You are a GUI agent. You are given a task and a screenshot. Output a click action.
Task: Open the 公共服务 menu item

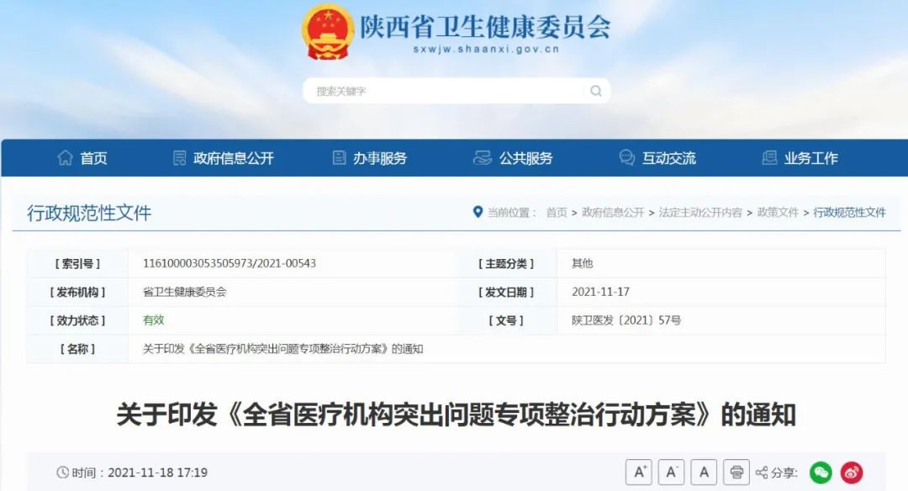[x=513, y=158]
